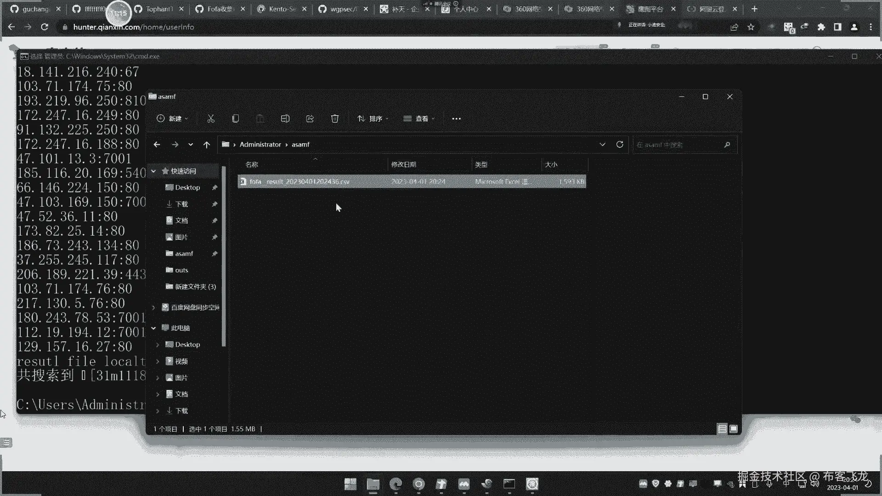
Task: Expand the 百度网盘同步空间 tree node
Action: [154, 307]
